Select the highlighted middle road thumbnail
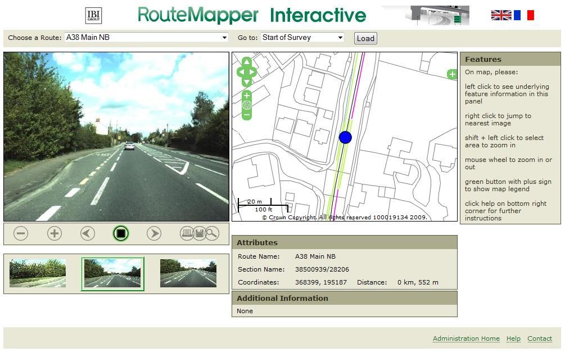 point(113,274)
